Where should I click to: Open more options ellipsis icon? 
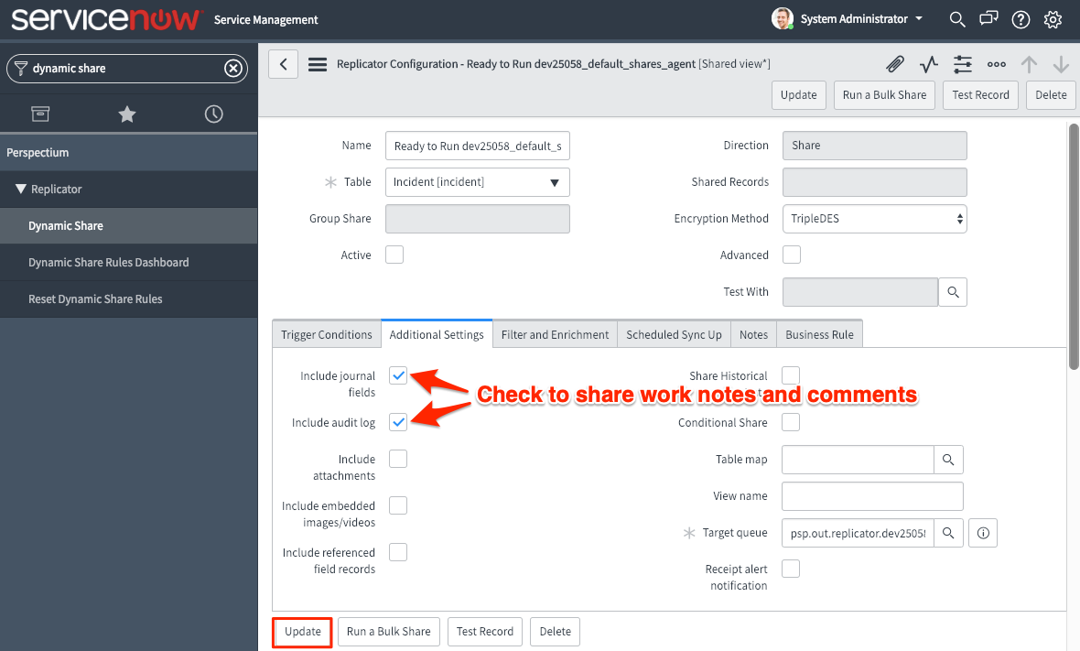[996, 64]
